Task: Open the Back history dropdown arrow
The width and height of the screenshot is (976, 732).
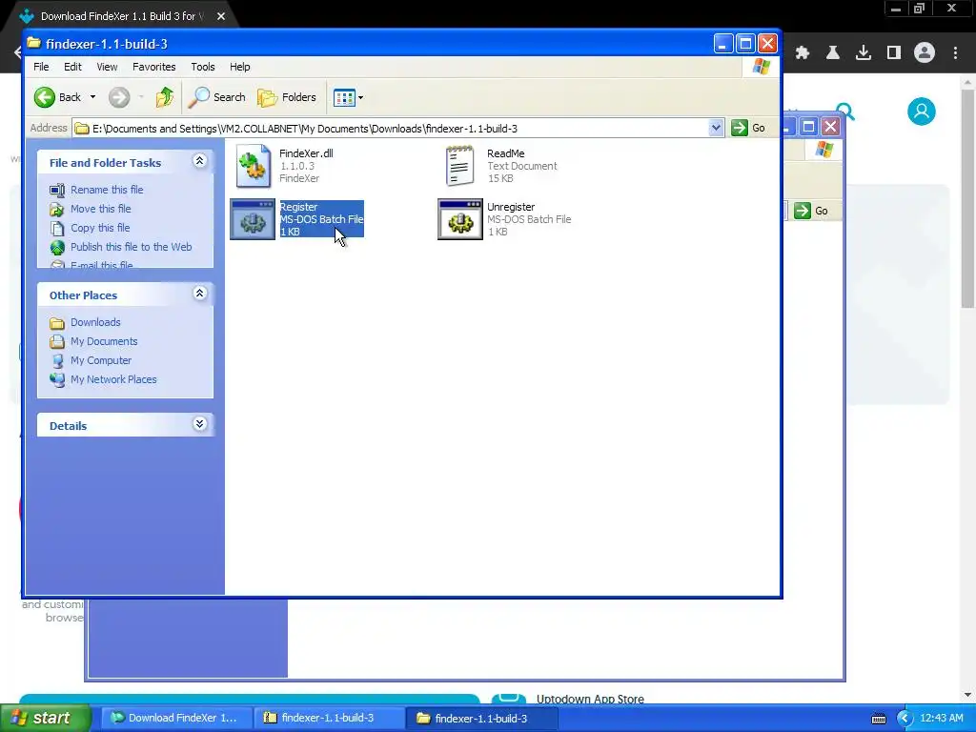Action: pos(92,97)
